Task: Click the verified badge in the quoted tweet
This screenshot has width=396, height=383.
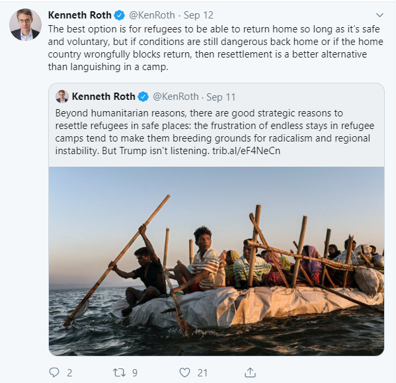Action: [x=143, y=97]
